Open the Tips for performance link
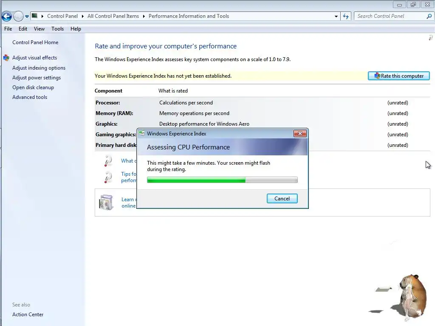 click(129, 177)
